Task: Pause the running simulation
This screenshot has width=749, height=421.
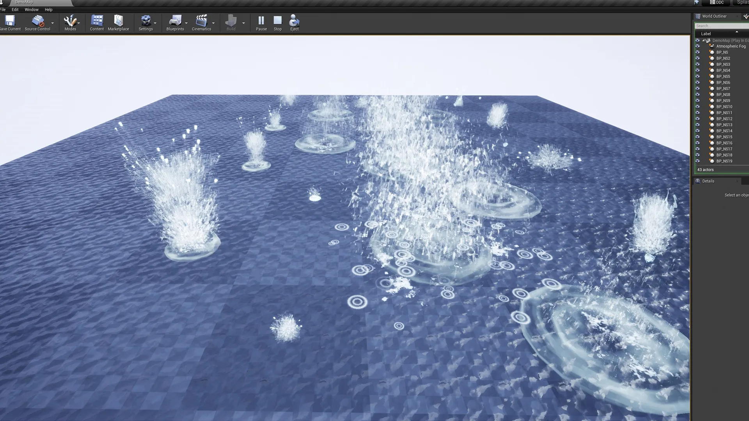Action: click(261, 21)
